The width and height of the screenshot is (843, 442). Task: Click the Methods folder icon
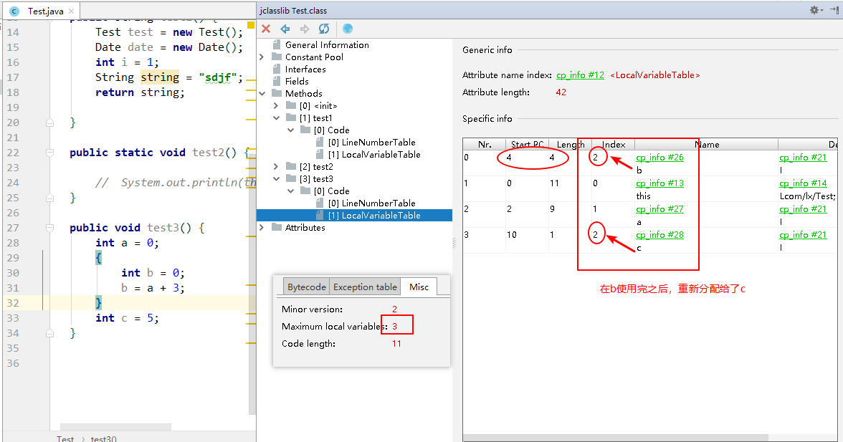pyautogui.click(x=277, y=93)
